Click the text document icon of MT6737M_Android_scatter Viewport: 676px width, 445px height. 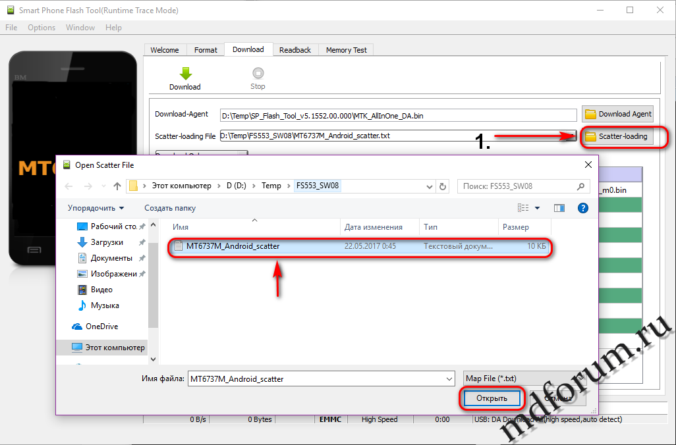click(178, 246)
